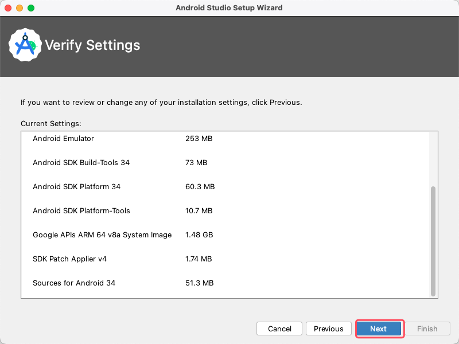Viewport: 459px width, 344px height.
Task: Select SDK Patch Applier v4 row
Action: tap(225, 259)
